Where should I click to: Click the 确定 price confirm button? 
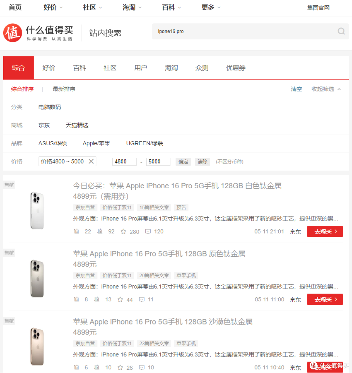point(183,162)
